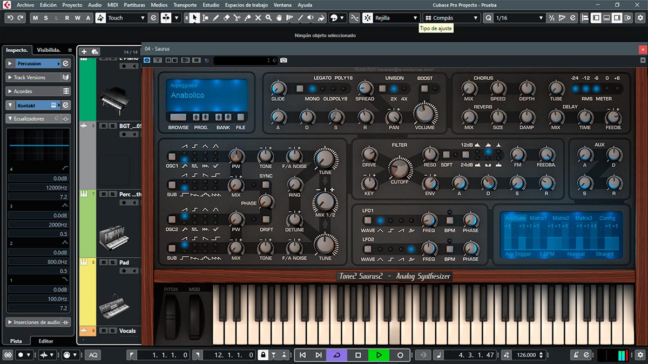
Task: Select the Glue tool
Action: click(248, 18)
